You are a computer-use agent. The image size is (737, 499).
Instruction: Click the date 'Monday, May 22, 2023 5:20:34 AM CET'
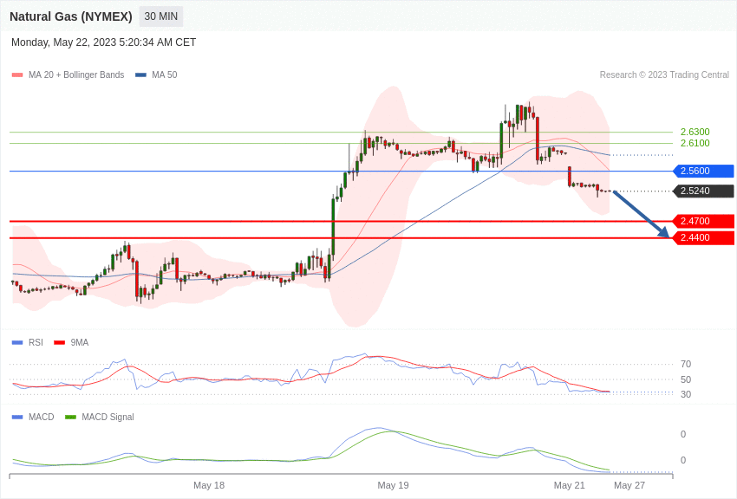(x=103, y=42)
